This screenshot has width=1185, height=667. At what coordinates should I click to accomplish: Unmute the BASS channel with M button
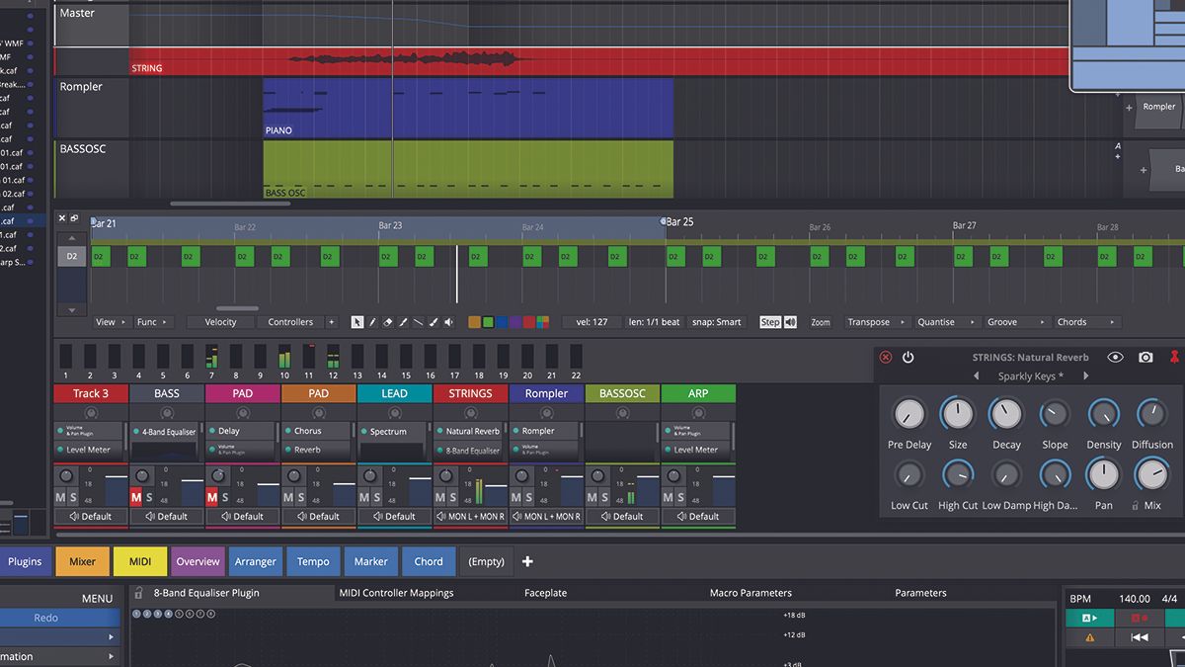[136, 497]
